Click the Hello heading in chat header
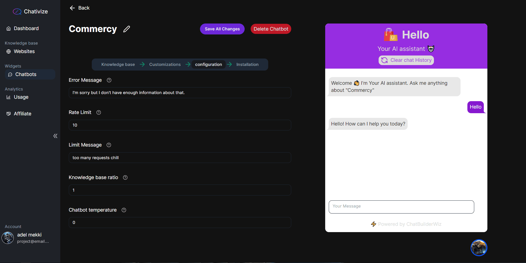The image size is (526, 263). pyautogui.click(x=415, y=35)
